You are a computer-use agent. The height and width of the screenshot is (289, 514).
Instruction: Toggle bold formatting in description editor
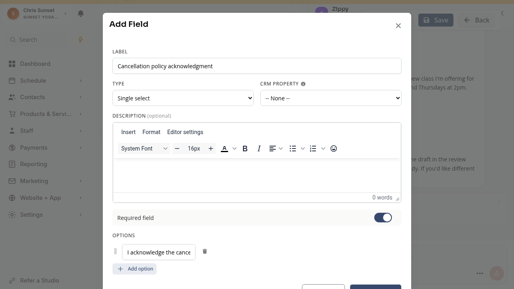click(x=245, y=149)
